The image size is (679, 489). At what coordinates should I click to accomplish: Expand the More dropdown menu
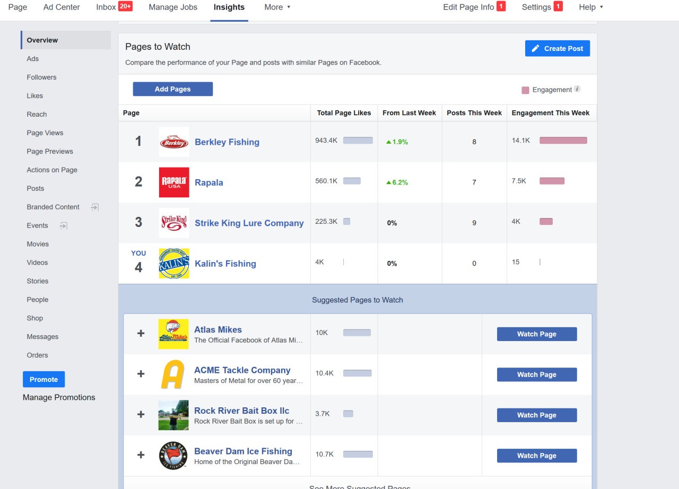(x=277, y=7)
